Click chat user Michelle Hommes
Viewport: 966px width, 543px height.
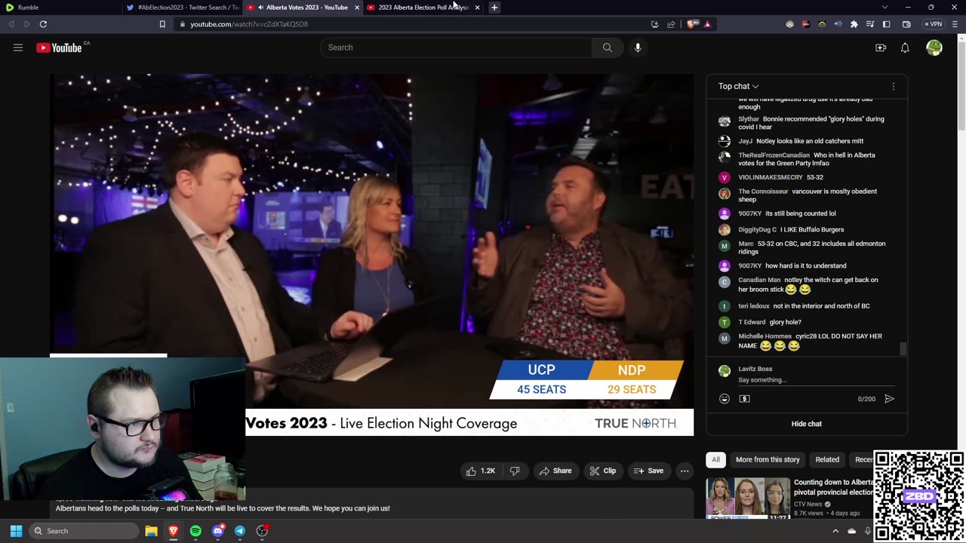coord(764,336)
